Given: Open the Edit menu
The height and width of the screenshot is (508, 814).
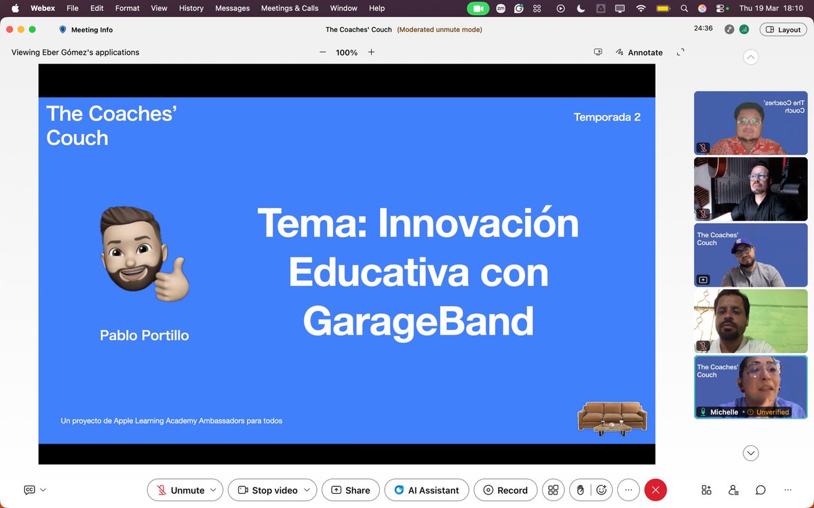Looking at the screenshot, I should pyautogui.click(x=97, y=8).
